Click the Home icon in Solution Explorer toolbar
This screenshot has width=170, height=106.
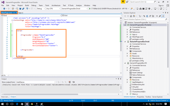[131, 16]
